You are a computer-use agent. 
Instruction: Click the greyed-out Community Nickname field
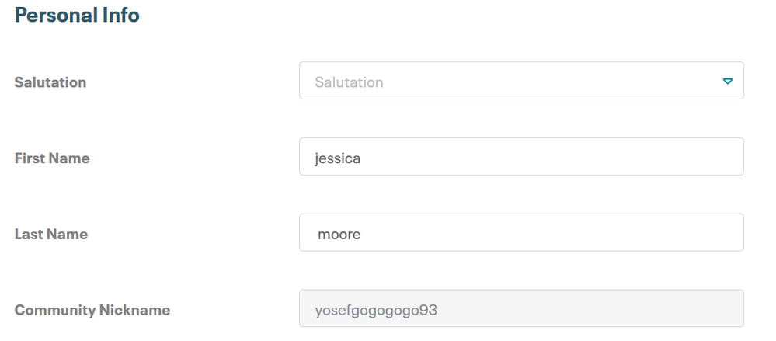(x=520, y=309)
